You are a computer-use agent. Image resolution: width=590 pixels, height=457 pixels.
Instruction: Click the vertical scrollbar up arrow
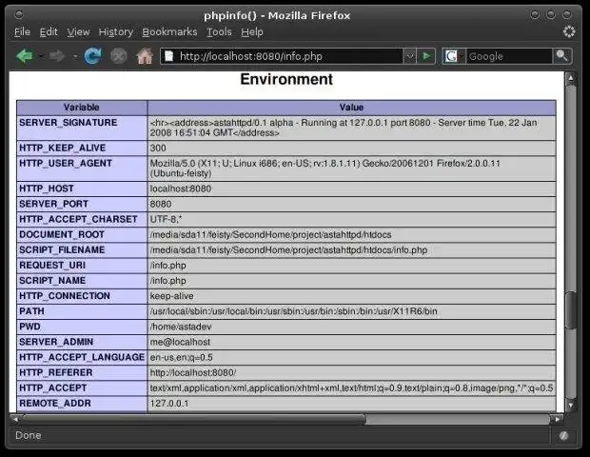(x=571, y=78)
